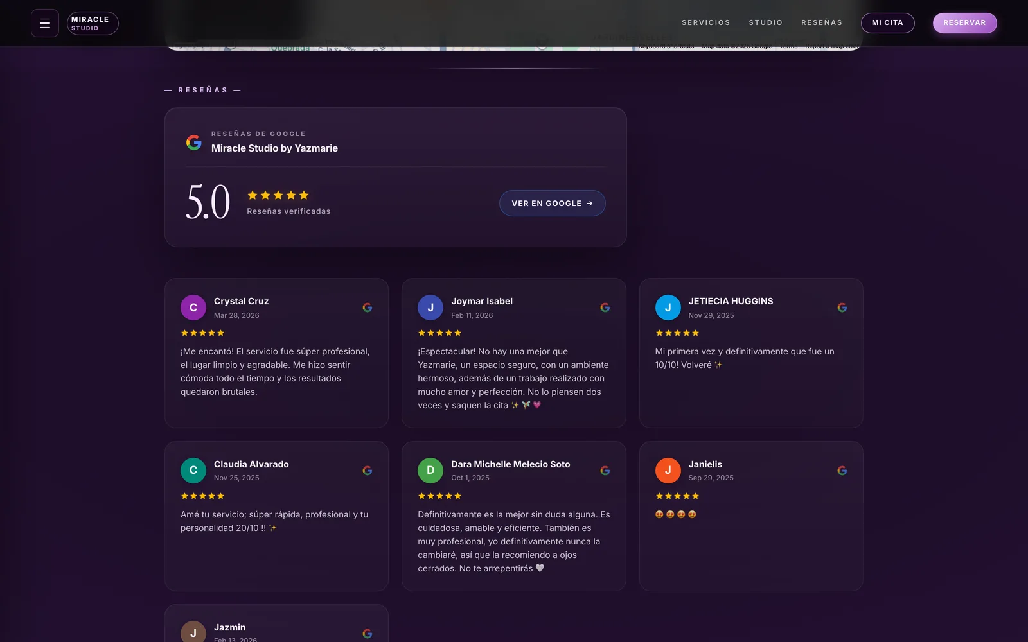This screenshot has height=642, width=1028.
Task: Select the name "Claudia Alvarado"
Action: [251, 464]
